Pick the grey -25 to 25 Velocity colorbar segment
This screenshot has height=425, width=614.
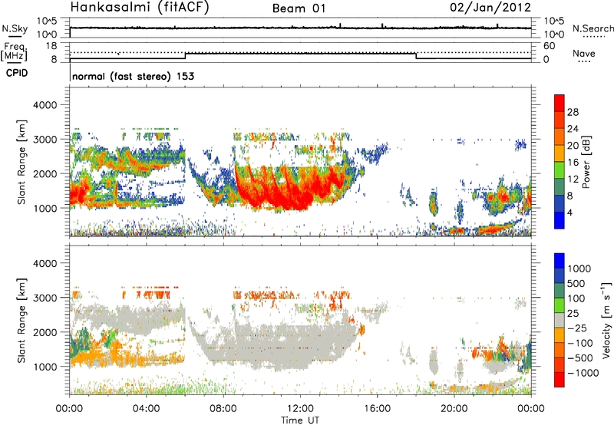(x=560, y=320)
